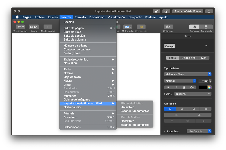Click the Cuerpo style name box

[x=170, y=46]
